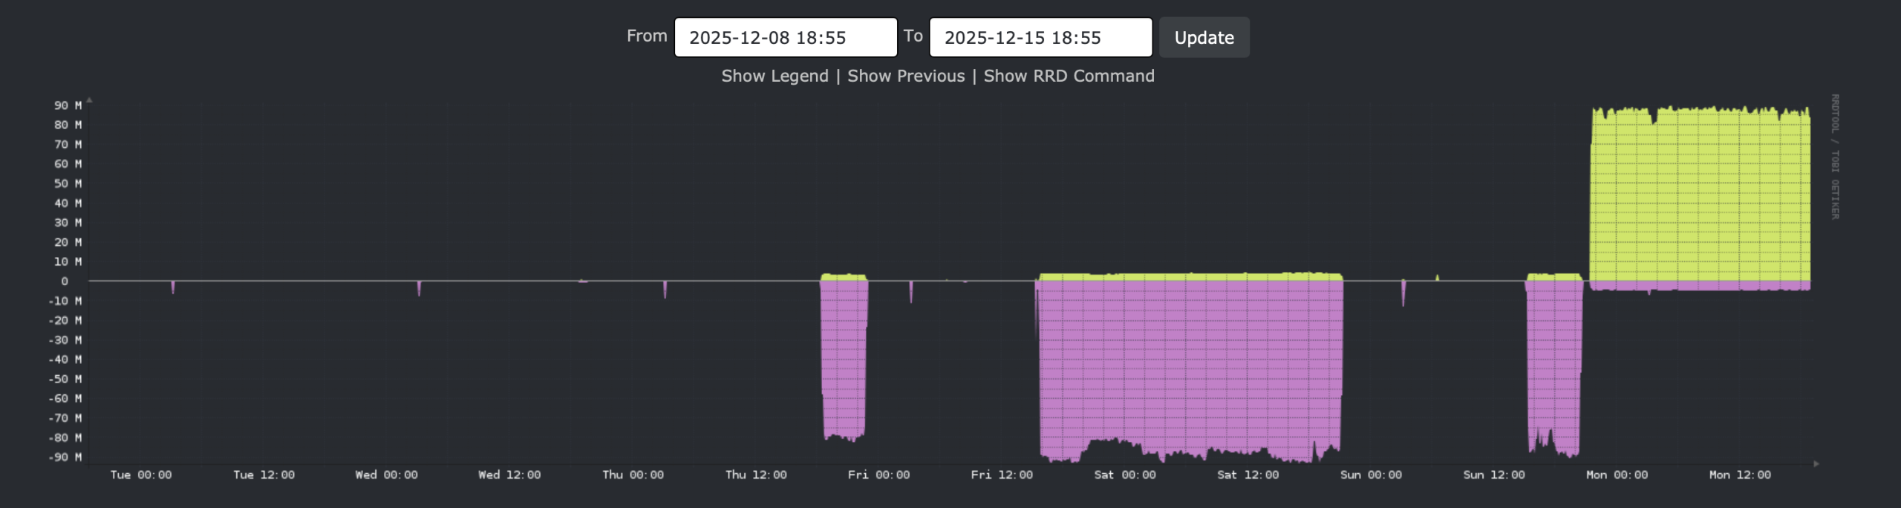Click the 'Fri 00:00' time axis label

(x=878, y=475)
